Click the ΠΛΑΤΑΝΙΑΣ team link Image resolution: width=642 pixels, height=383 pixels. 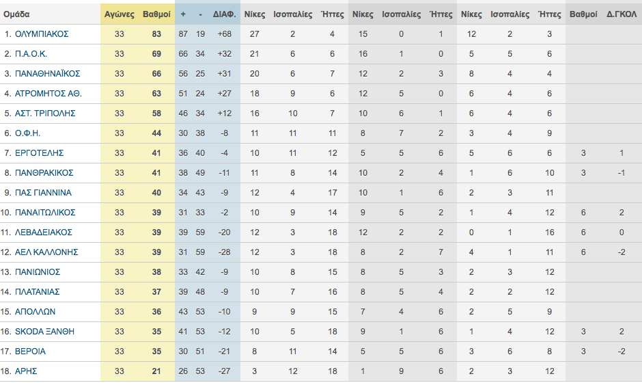click(37, 292)
